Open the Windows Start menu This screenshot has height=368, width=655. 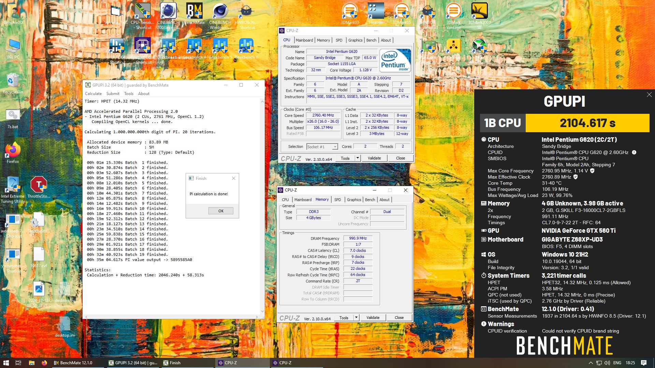click(x=6, y=363)
